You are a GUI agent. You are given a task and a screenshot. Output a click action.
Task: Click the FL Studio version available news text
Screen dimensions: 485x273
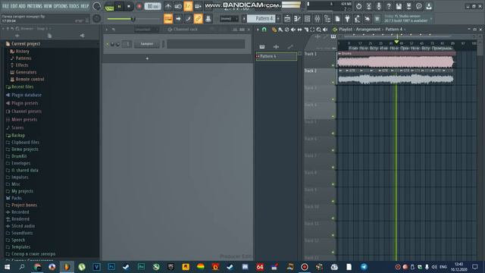pyautogui.click(x=406, y=18)
